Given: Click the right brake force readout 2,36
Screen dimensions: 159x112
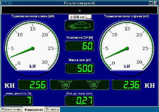Looking at the screenshot, I should tap(126, 85).
